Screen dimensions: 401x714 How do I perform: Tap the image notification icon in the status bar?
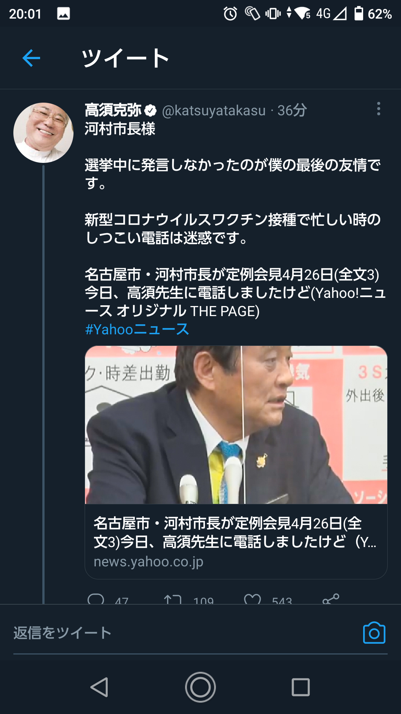63,14
